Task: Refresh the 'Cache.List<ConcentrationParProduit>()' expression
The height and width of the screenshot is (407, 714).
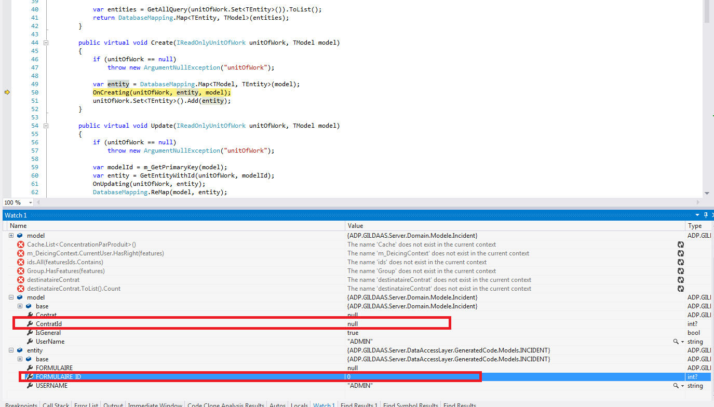Action: [x=681, y=244]
